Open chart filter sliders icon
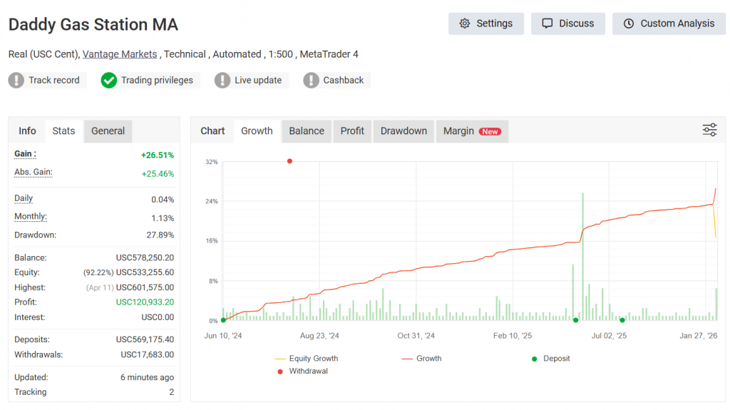730x410 pixels. (709, 130)
